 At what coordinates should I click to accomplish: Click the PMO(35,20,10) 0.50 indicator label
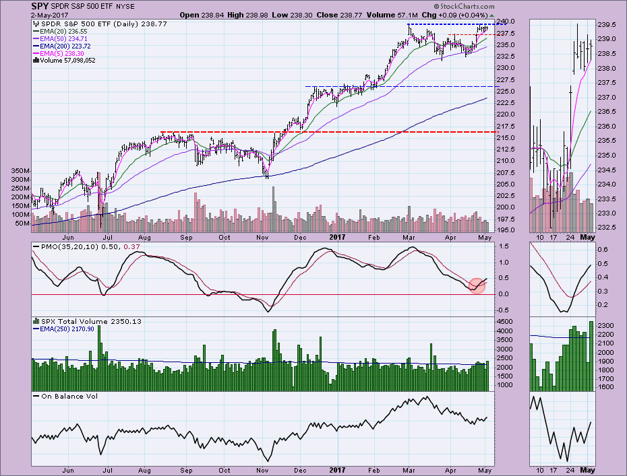[76, 247]
